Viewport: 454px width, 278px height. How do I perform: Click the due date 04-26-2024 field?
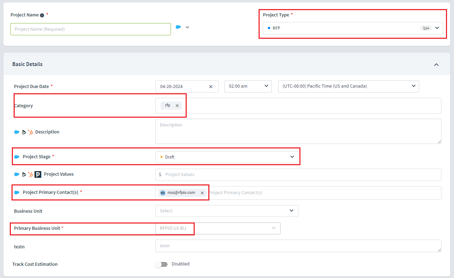click(x=187, y=87)
